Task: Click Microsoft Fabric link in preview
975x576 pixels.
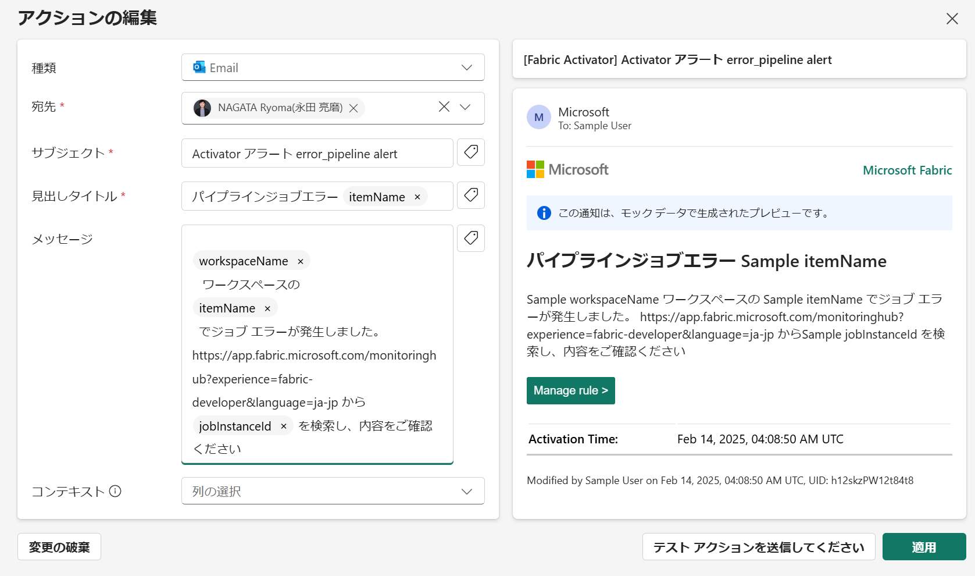Action: [x=907, y=170]
